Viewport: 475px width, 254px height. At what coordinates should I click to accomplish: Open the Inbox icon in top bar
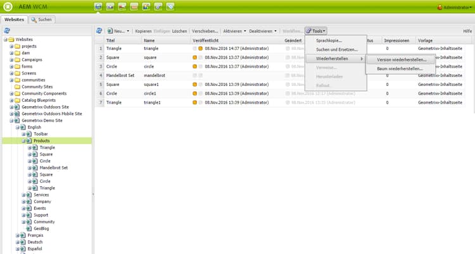pos(134,7)
